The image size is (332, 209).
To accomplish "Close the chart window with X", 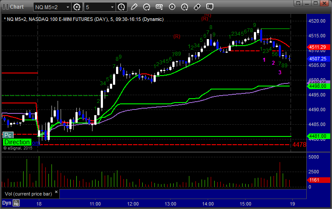I will pyautogui.click(x=324, y=3).
